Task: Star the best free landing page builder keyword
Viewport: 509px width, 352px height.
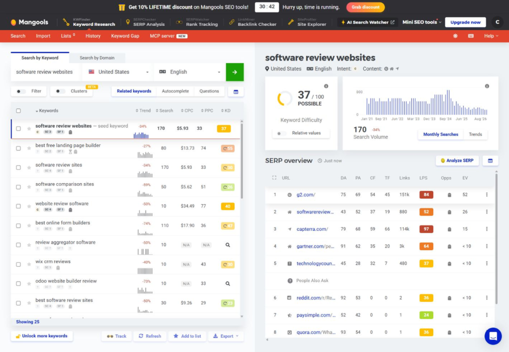Action: pyautogui.click(x=29, y=148)
